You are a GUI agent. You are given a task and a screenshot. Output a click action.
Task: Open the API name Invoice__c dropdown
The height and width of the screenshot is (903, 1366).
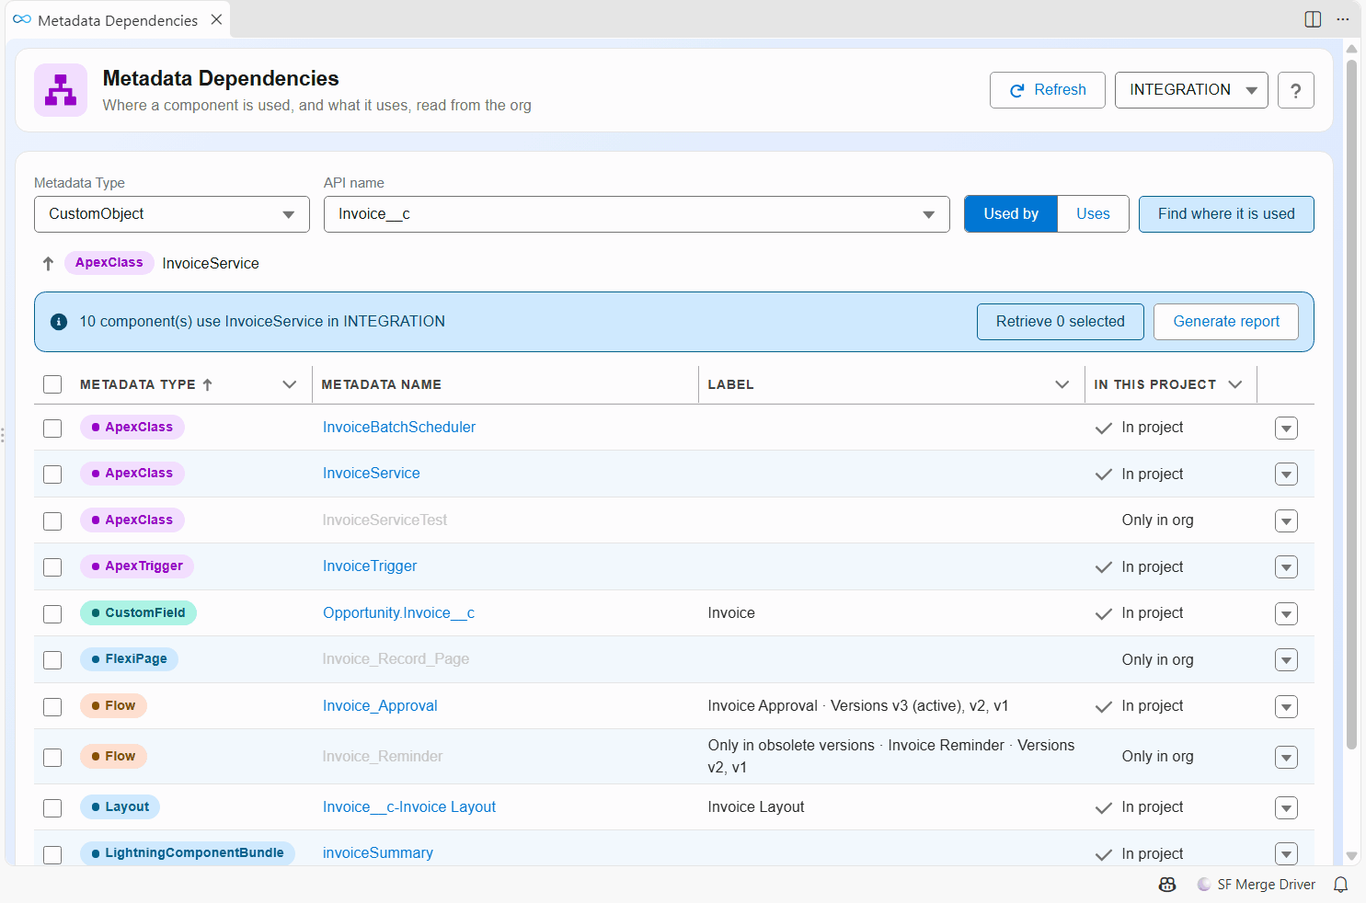click(x=637, y=214)
